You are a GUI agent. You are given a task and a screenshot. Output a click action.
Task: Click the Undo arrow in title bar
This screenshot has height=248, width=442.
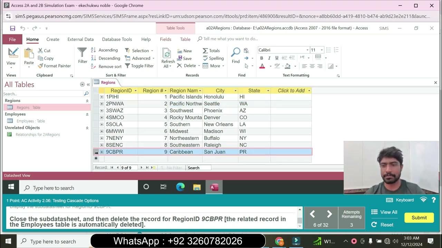point(22,28)
